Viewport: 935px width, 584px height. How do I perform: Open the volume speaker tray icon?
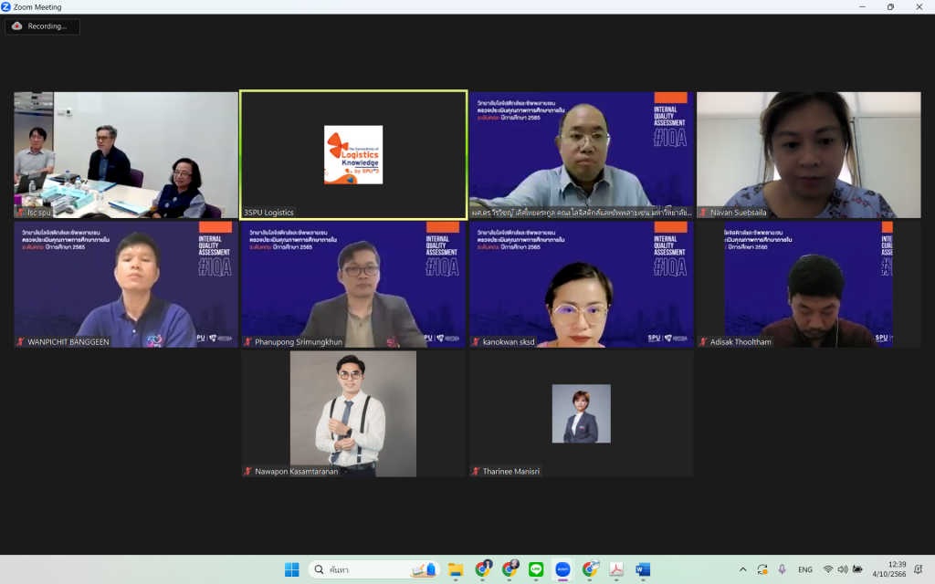coord(843,569)
